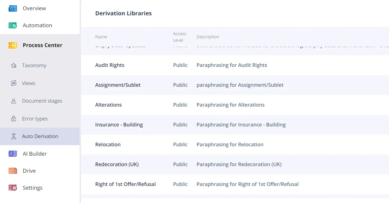Click description 'Paraphrasing for Redecoration (UK)'
This screenshot has width=389, height=203.
[239, 164]
